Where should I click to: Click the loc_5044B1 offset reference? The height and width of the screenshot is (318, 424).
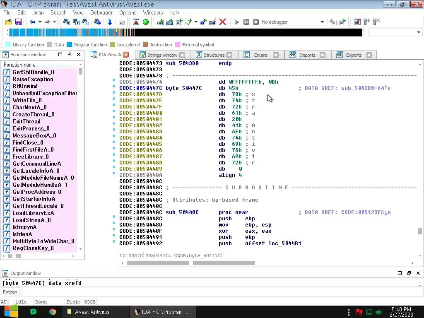pos(284,243)
